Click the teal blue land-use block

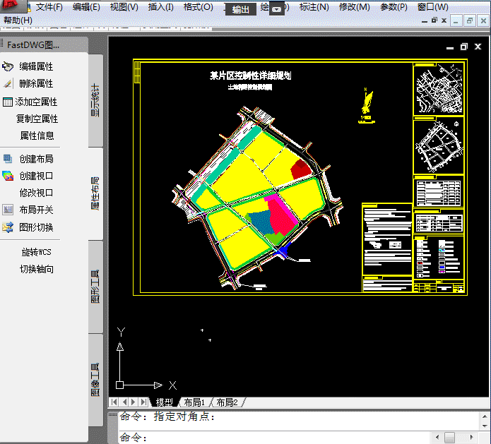click(262, 222)
